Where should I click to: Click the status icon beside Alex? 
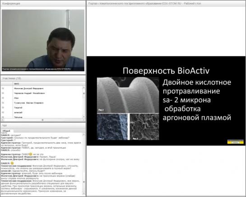[x=3, y=98]
